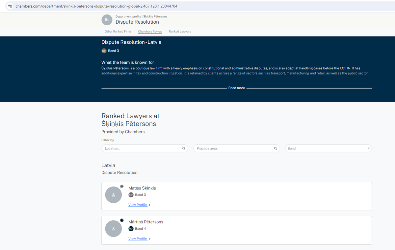Click 'What the team is known for' heading
This screenshot has width=395, height=250.
coord(128,62)
